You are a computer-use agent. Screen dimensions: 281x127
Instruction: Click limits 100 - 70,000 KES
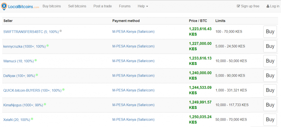coord(229,32)
